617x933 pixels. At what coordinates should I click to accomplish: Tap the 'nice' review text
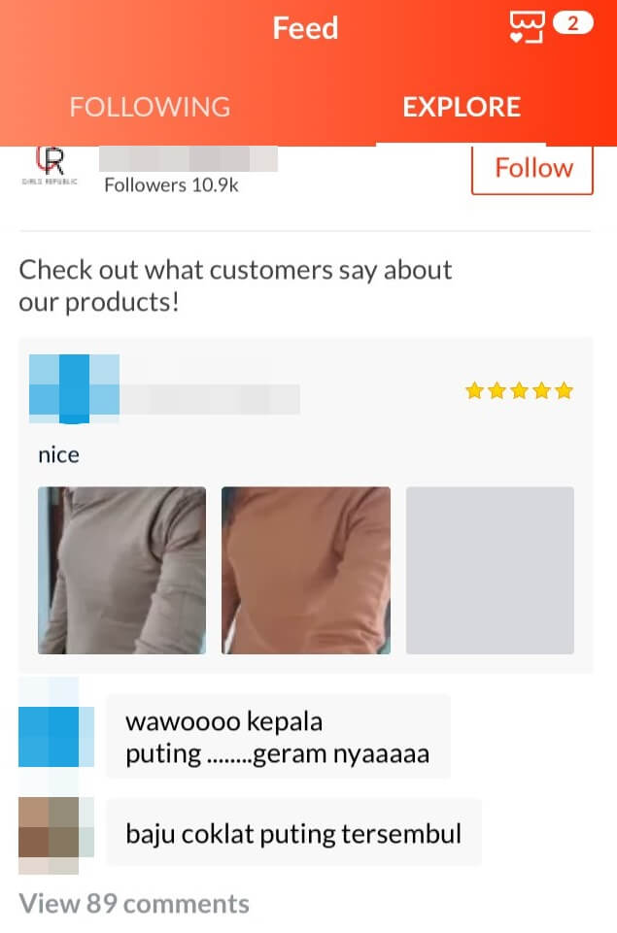pos(58,455)
